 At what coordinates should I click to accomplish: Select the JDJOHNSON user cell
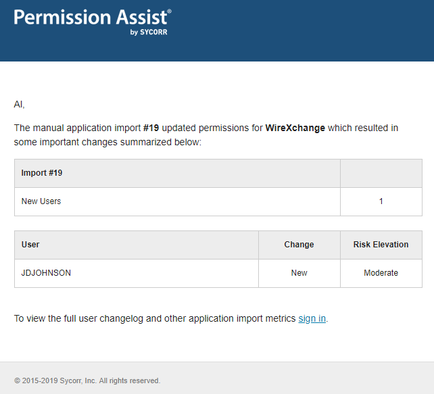pyautogui.click(x=137, y=273)
